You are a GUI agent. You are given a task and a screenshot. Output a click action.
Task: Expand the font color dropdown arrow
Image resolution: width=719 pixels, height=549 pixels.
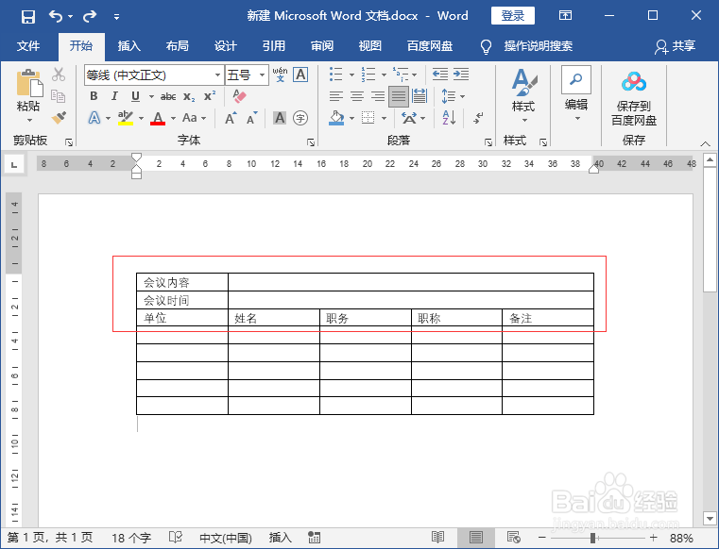[173, 119]
